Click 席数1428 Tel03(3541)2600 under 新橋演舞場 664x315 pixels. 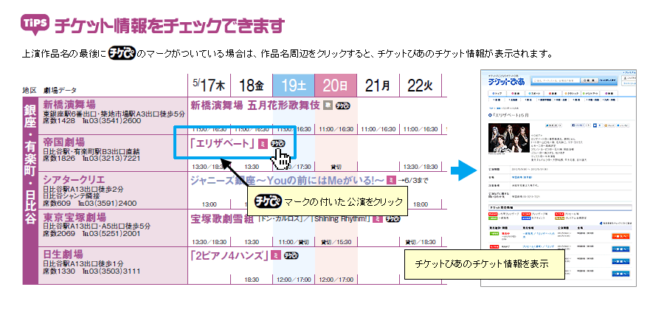tap(92, 121)
